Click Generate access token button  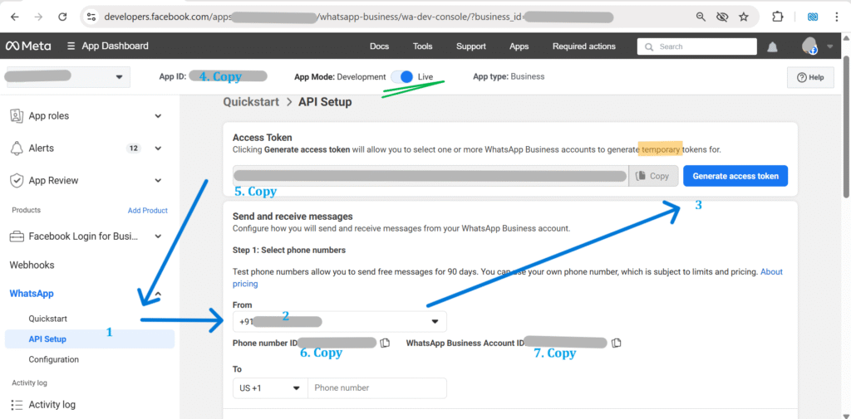tap(735, 176)
